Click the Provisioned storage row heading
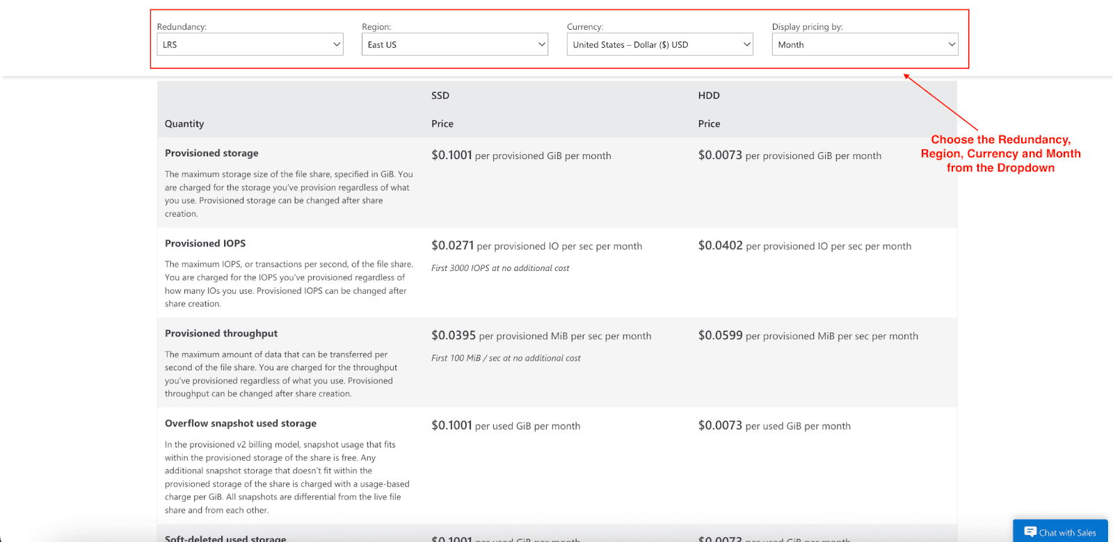1113x542 pixels. pyautogui.click(x=211, y=153)
